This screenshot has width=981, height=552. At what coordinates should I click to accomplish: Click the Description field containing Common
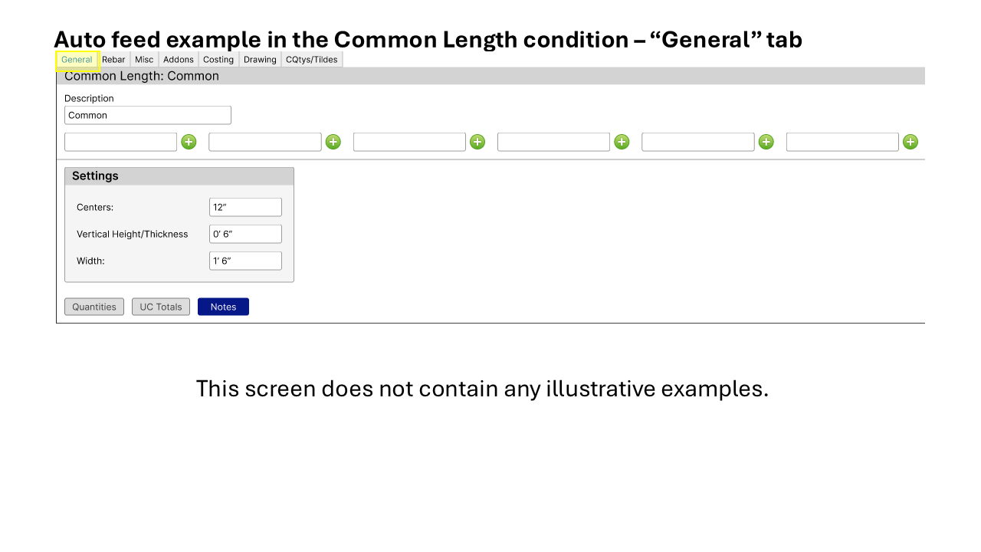[x=148, y=115]
